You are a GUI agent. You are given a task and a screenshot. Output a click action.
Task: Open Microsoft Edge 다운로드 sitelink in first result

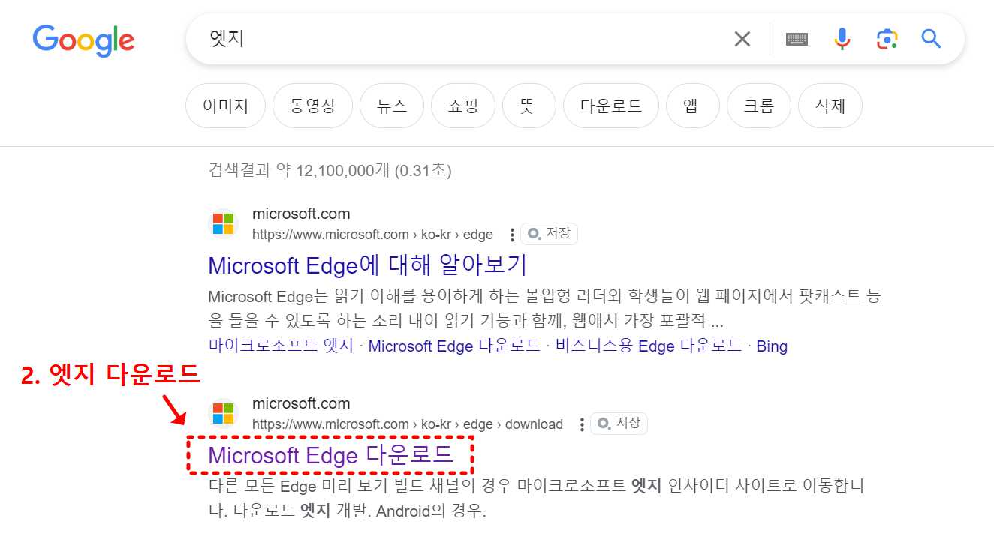click(x=453, y=346)
